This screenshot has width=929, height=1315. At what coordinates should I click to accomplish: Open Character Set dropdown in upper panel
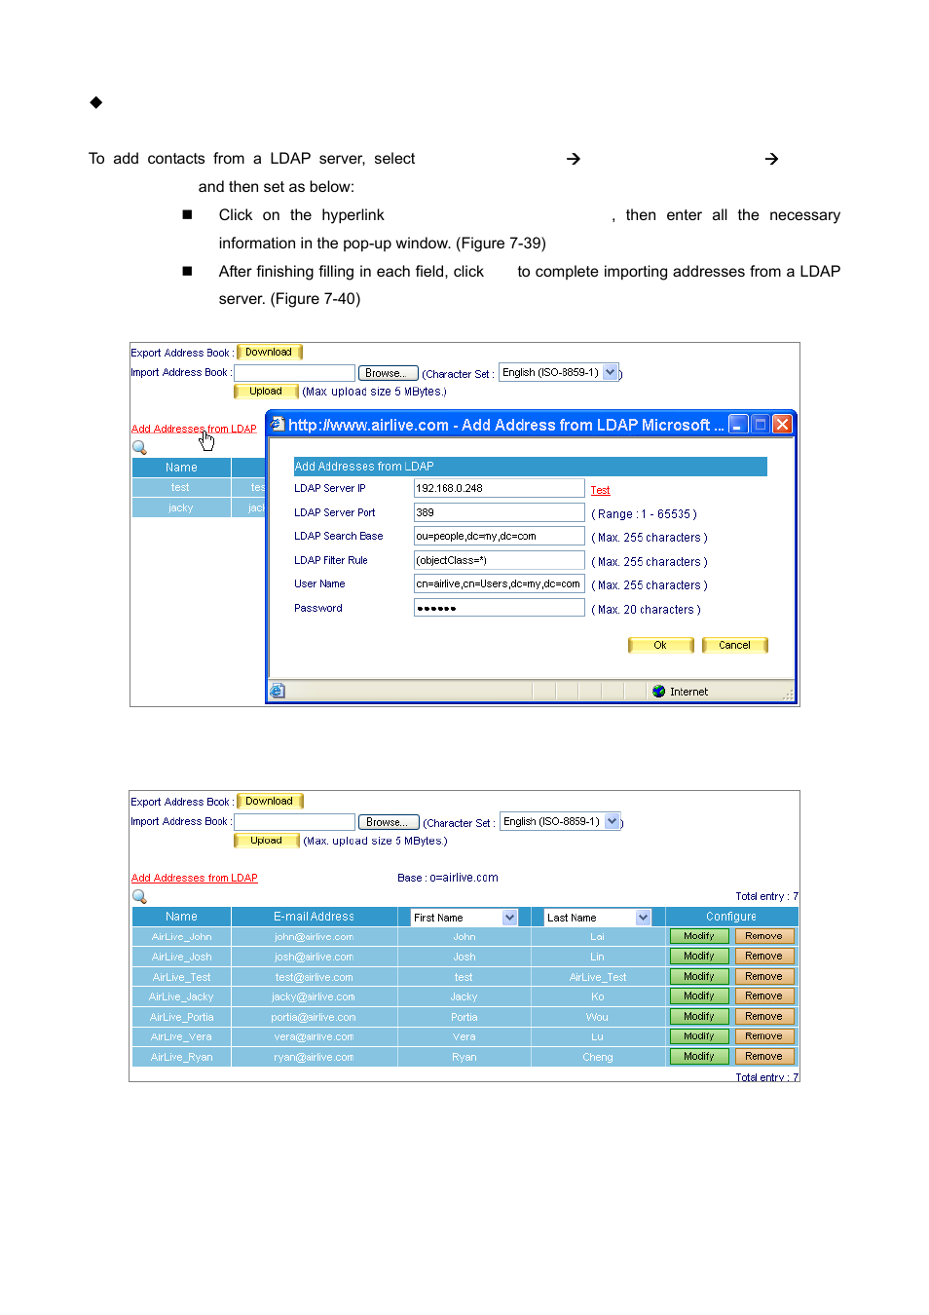pyautogui.click(x=611, y=372)
